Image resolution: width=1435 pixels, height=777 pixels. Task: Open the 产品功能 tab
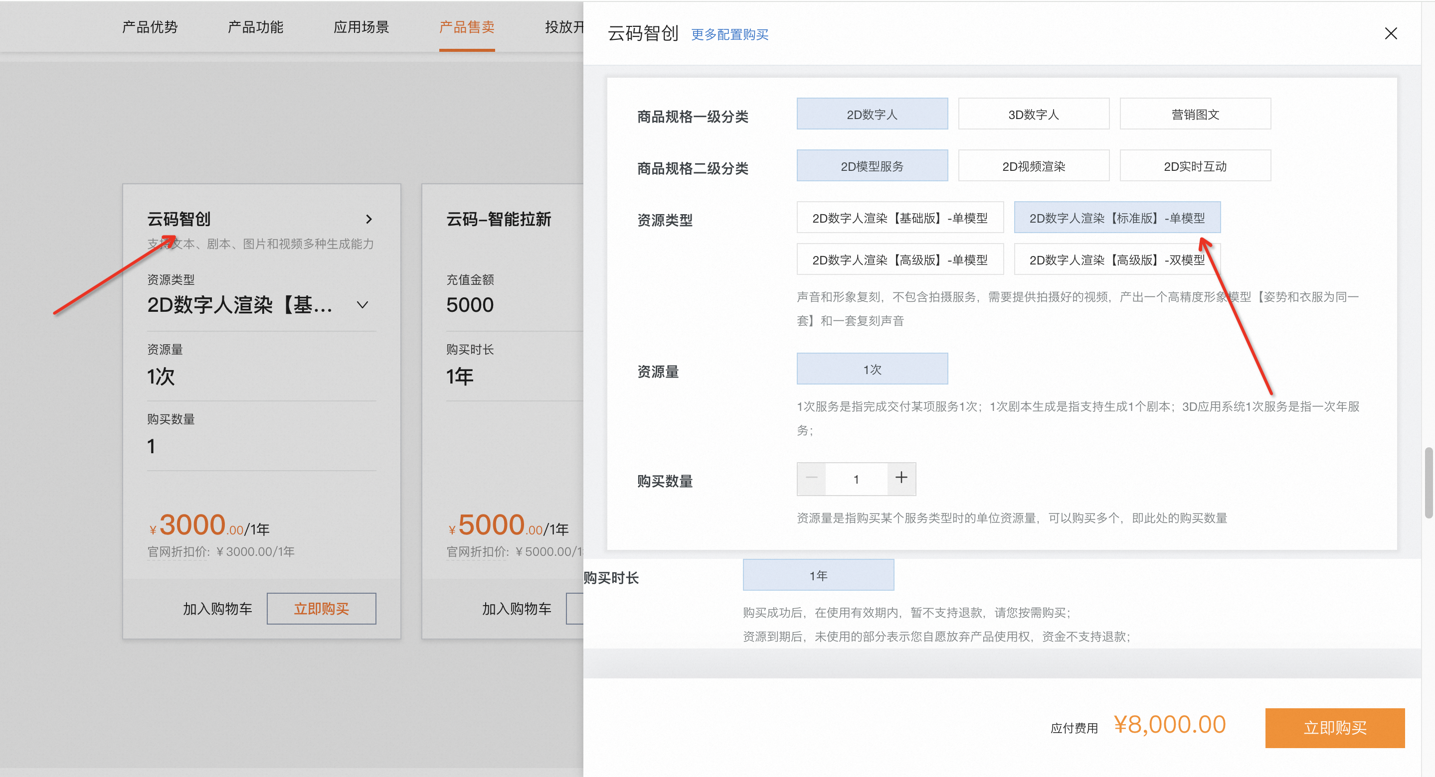click(255, 27)
